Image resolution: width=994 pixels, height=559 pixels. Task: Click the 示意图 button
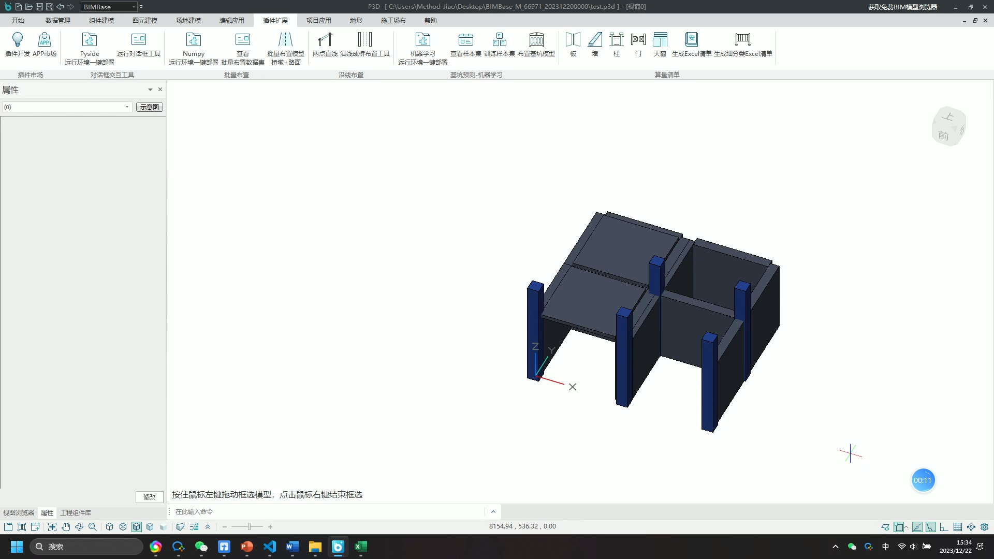click(x=150, y=107)
